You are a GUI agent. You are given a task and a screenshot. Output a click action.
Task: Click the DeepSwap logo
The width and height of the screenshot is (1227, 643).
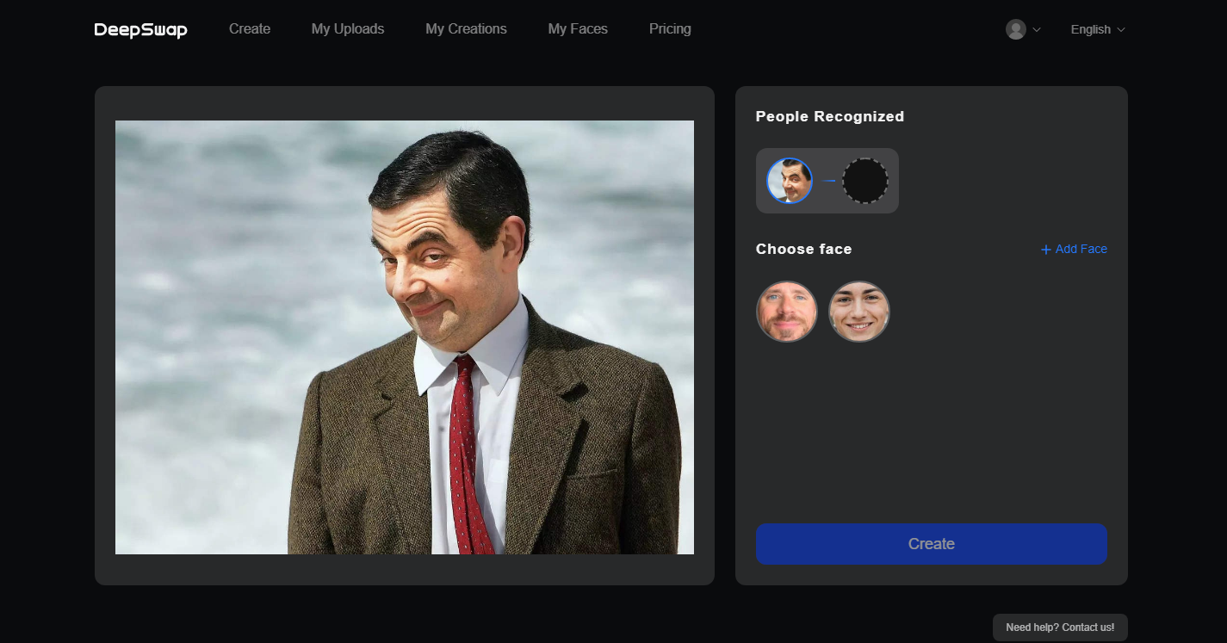pyautogui.click(x=140, y=29)
